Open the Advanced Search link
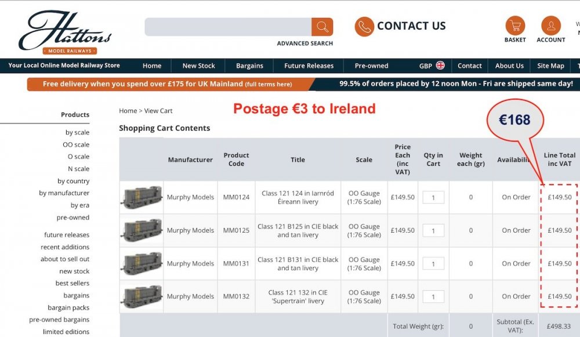This screenshot has width=580, height=337. click(304, 44)
